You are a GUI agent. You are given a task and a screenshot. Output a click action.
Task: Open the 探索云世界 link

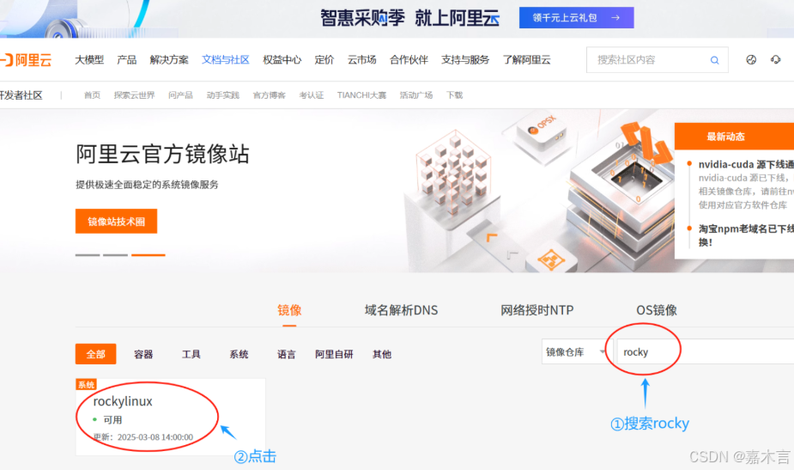coord(134,95)
